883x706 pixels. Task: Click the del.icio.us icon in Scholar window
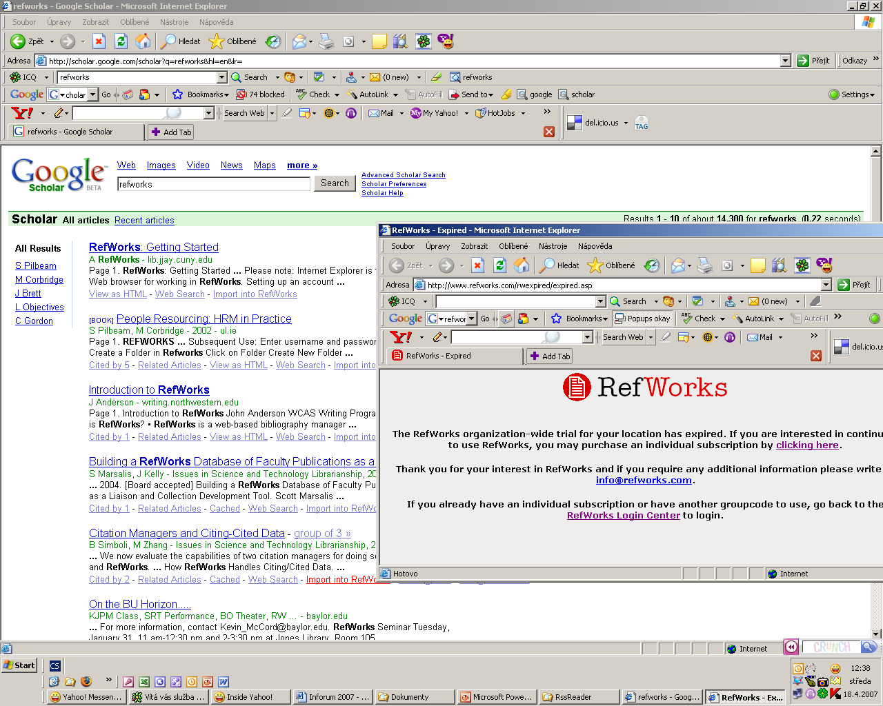coord(575,123)
